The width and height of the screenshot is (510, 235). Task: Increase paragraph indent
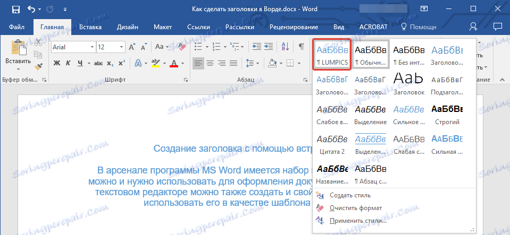[269, 47]
